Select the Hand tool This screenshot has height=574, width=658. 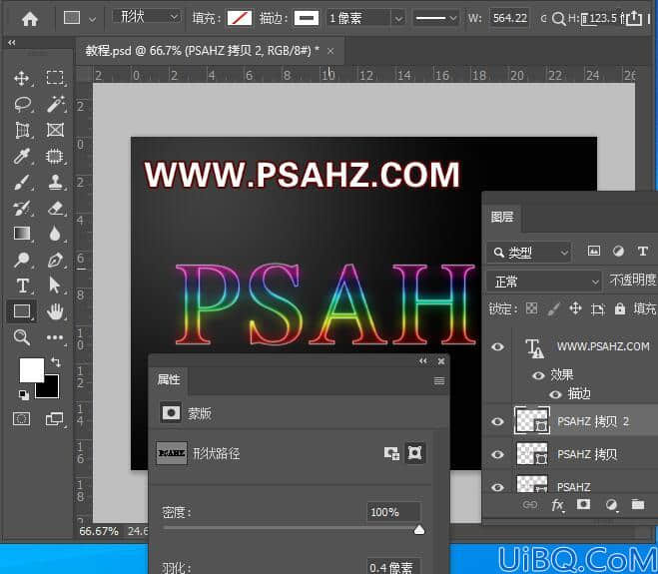click(55, 311)
